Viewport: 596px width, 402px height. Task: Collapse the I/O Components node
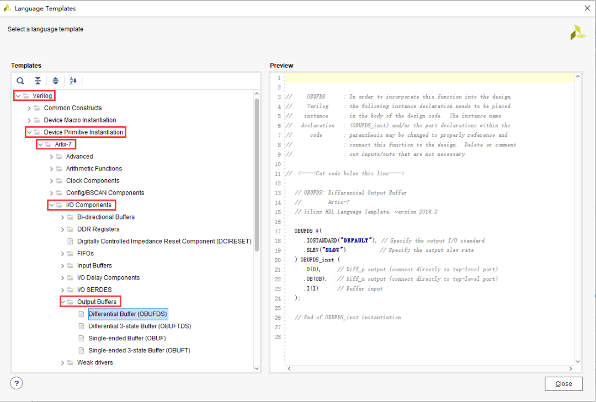pyautogui.click(x=51, y=205)
